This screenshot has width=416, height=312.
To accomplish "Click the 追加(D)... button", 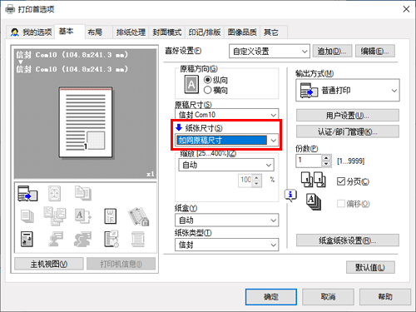I will pyautogui.click(x=332, y=51).
